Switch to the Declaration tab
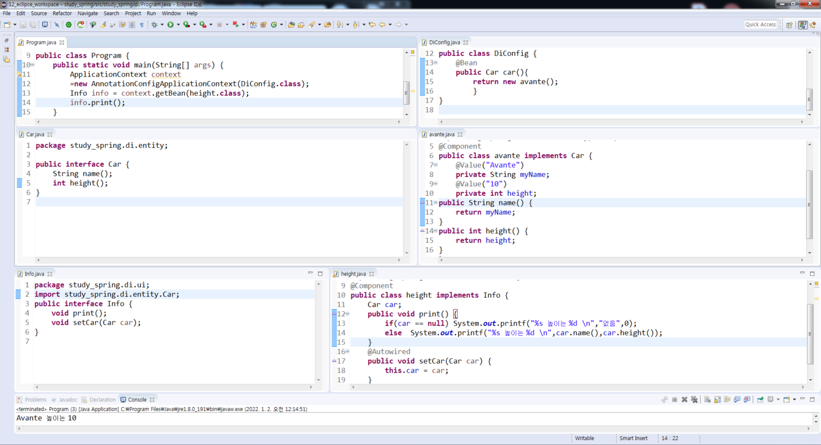Screen dimensions: 821x445 pos(98,400)
